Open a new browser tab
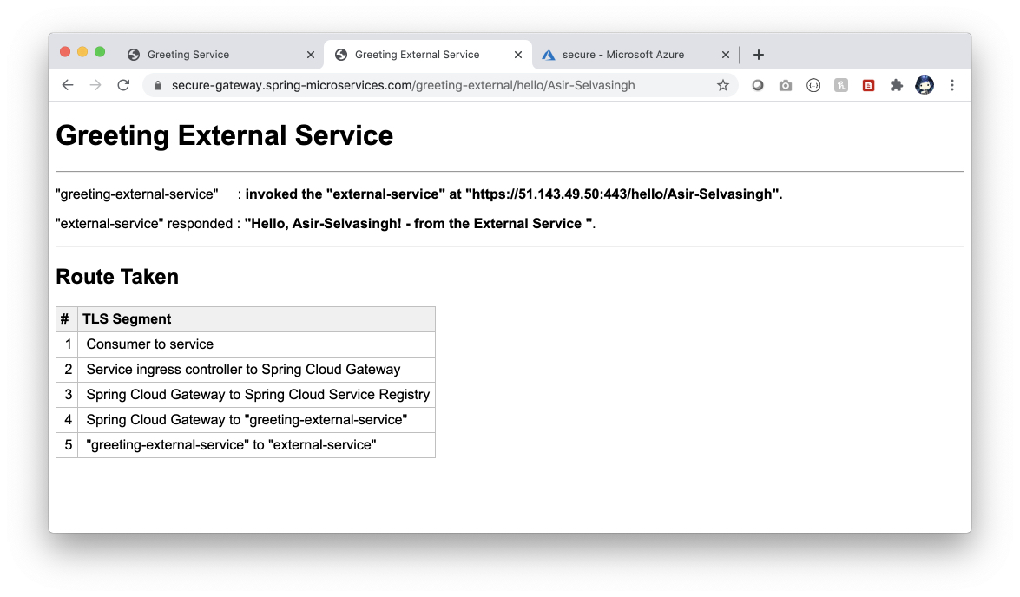The image size is (1020, 597). [x=759, y=55]
